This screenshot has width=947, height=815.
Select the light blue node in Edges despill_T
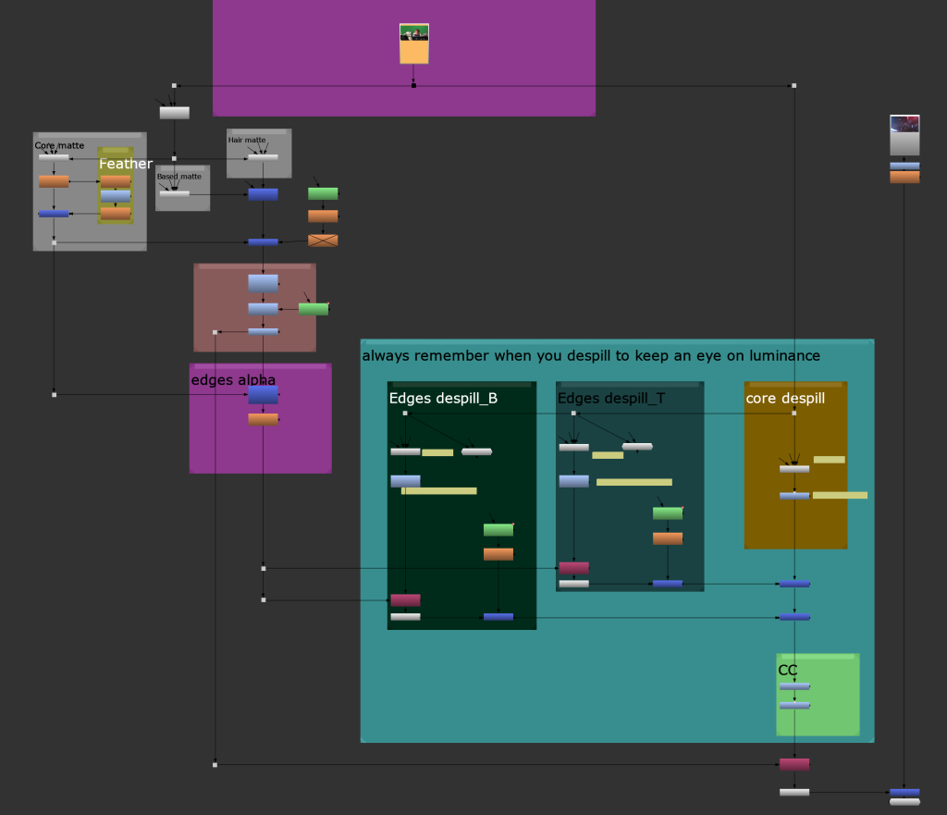click(573, 481)
